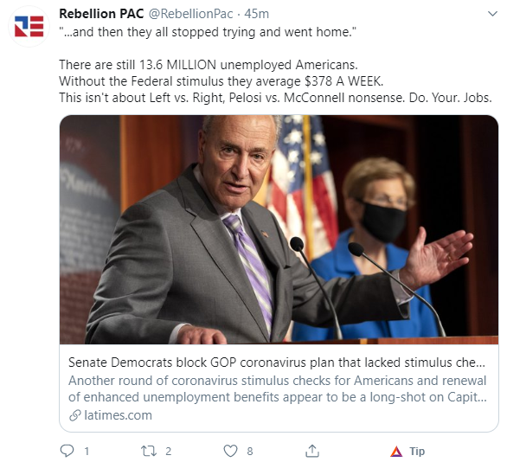Screen dimensions: 507x462
Task: Retweet this post using the retweet icon
Action: (x=149, y=451)
